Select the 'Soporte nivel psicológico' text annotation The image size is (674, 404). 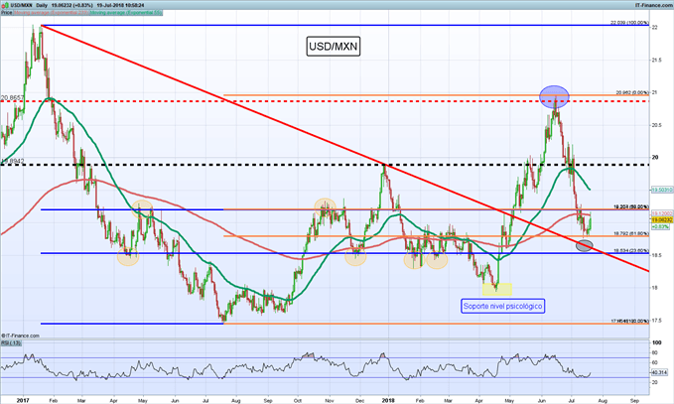(x=503, y=306)
